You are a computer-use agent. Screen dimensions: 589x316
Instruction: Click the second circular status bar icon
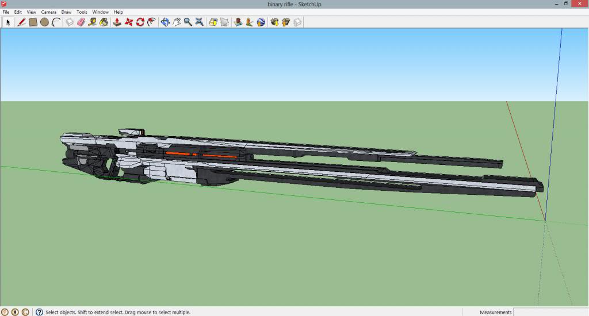point(15,312)
